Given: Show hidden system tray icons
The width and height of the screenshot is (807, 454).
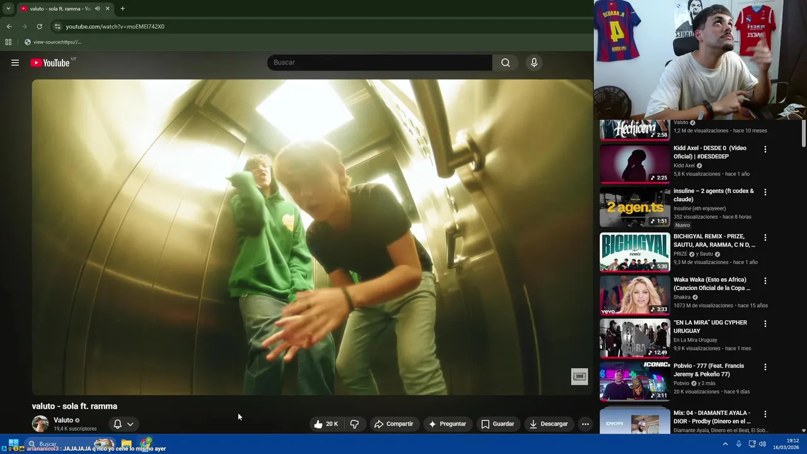Looking at the screenshot, I should coord(725,444).
